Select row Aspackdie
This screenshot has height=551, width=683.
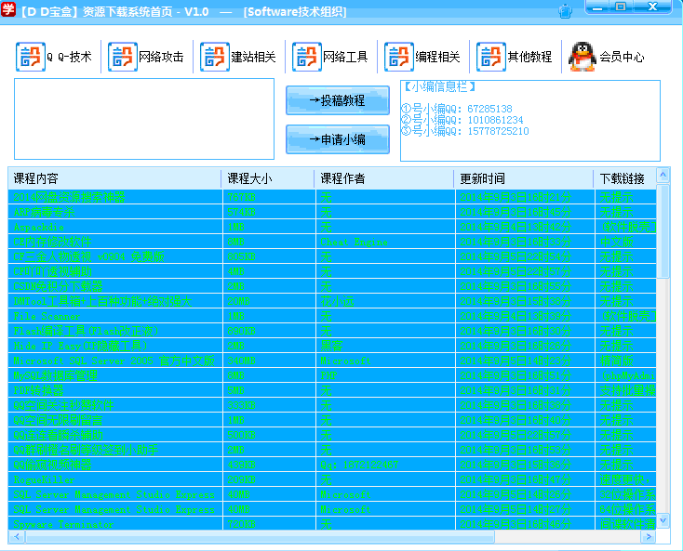pyautogui.click(x=332, y=227)
